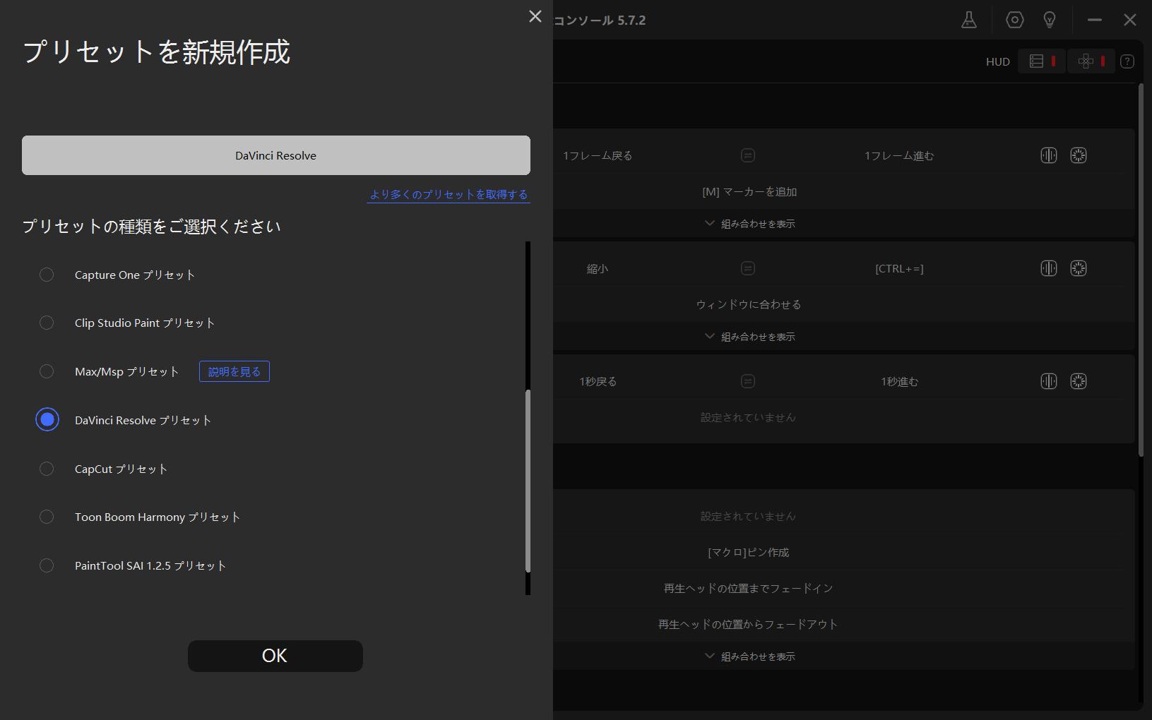Close the console window
The image size is (1152, 720).
(1130, 20)
